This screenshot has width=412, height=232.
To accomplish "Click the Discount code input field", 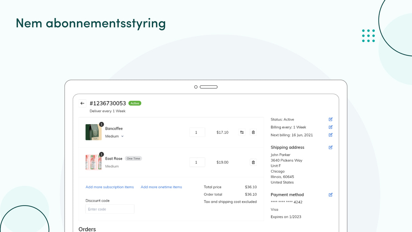I will pyautogui.click(x=110, y=209).
